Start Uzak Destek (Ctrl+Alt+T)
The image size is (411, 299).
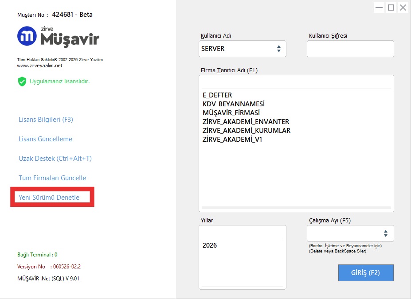coord(55,159)
